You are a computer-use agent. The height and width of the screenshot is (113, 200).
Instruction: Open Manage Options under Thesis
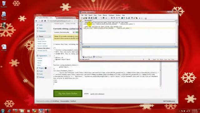tap(42, 51)
